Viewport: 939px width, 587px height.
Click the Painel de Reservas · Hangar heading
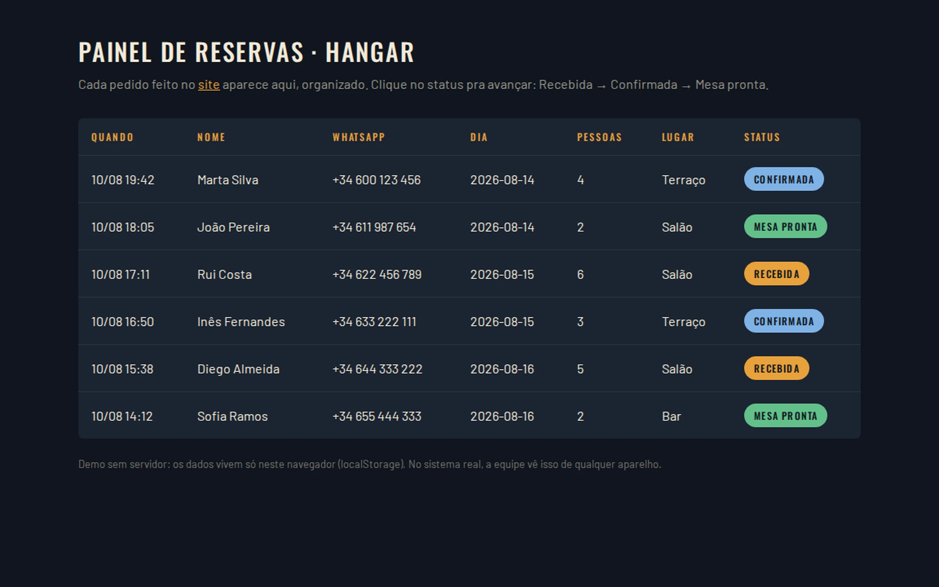tap(246, 52)
